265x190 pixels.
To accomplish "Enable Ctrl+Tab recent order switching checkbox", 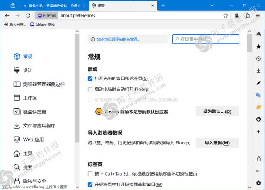I will [90, 174].
